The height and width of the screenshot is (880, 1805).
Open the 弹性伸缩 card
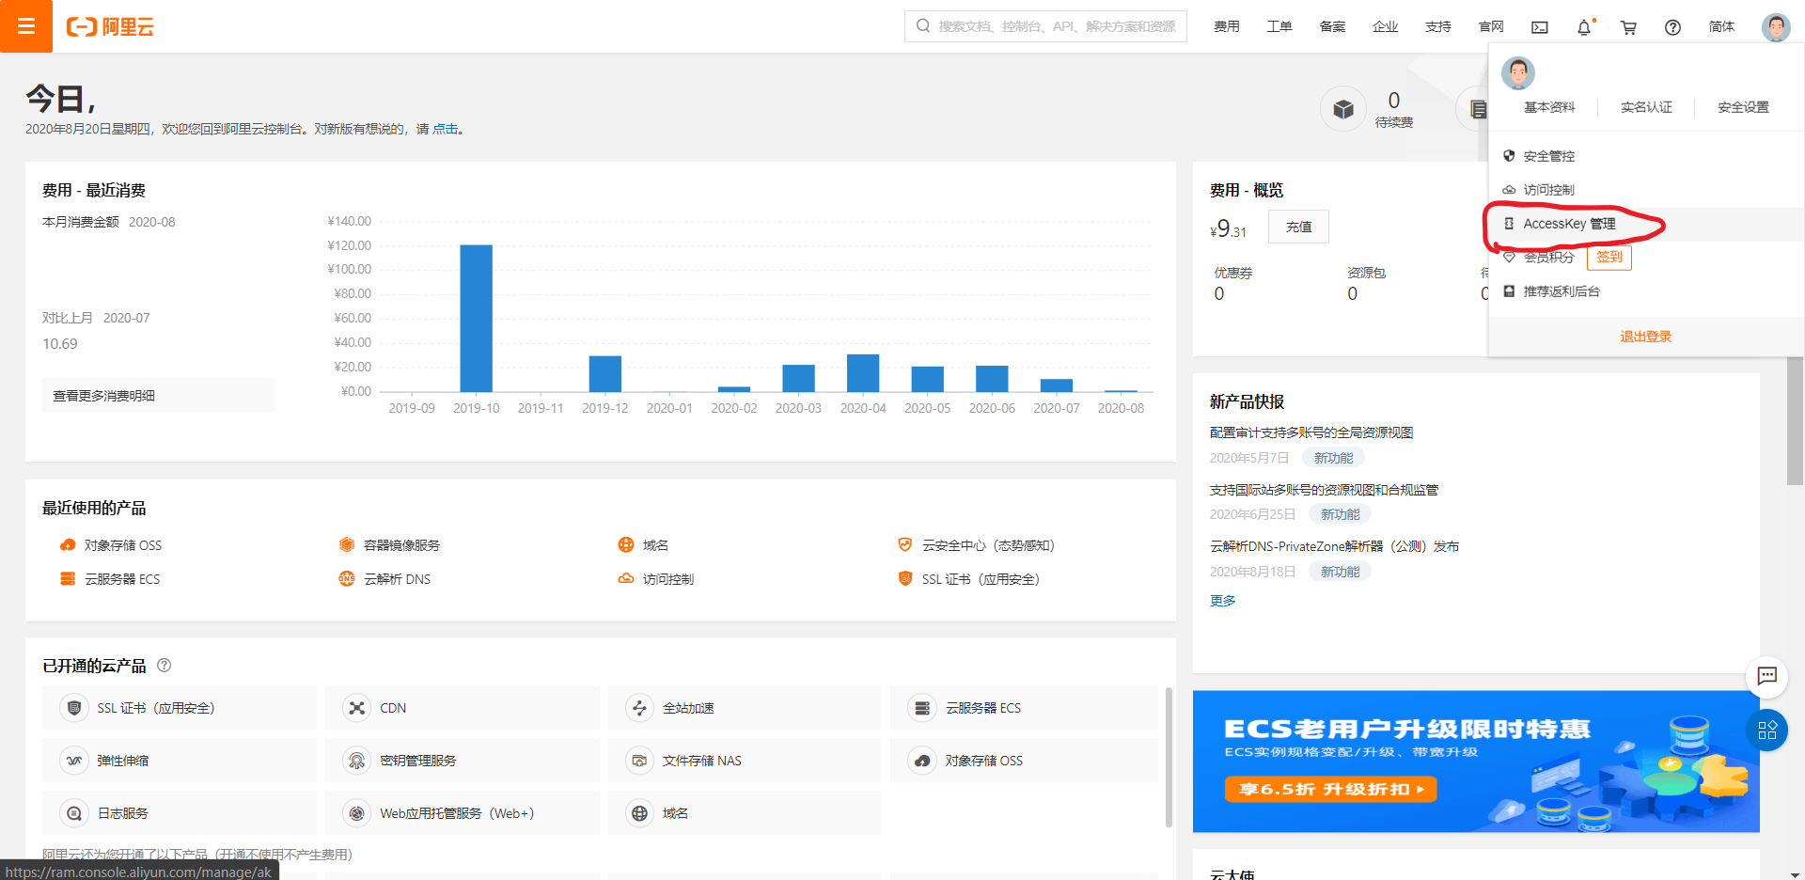tap(179, 761)
